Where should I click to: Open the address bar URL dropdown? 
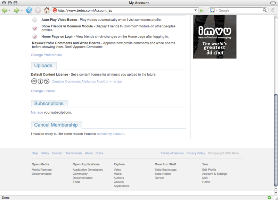click(195, 10)
